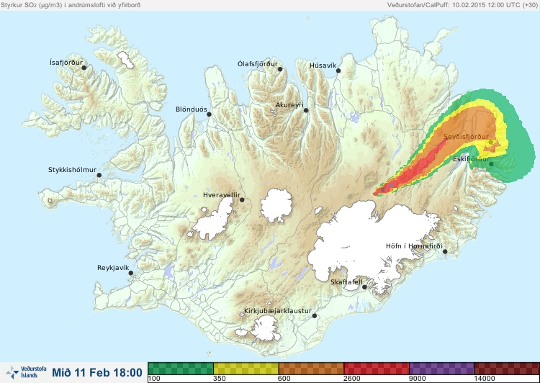Click the Stykkishólmur marker dot
540x383 pixels.
[x=99, y=175]
